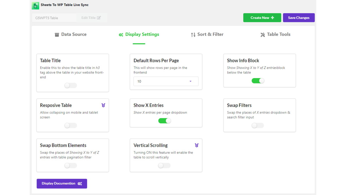Image resolution: width=346 pixels, height=195 pixels.
Task: Turn off the Show X Entries switch
Action: [165, 121]
